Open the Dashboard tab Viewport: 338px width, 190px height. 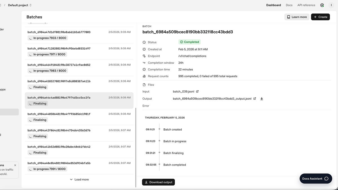(273, 5)
